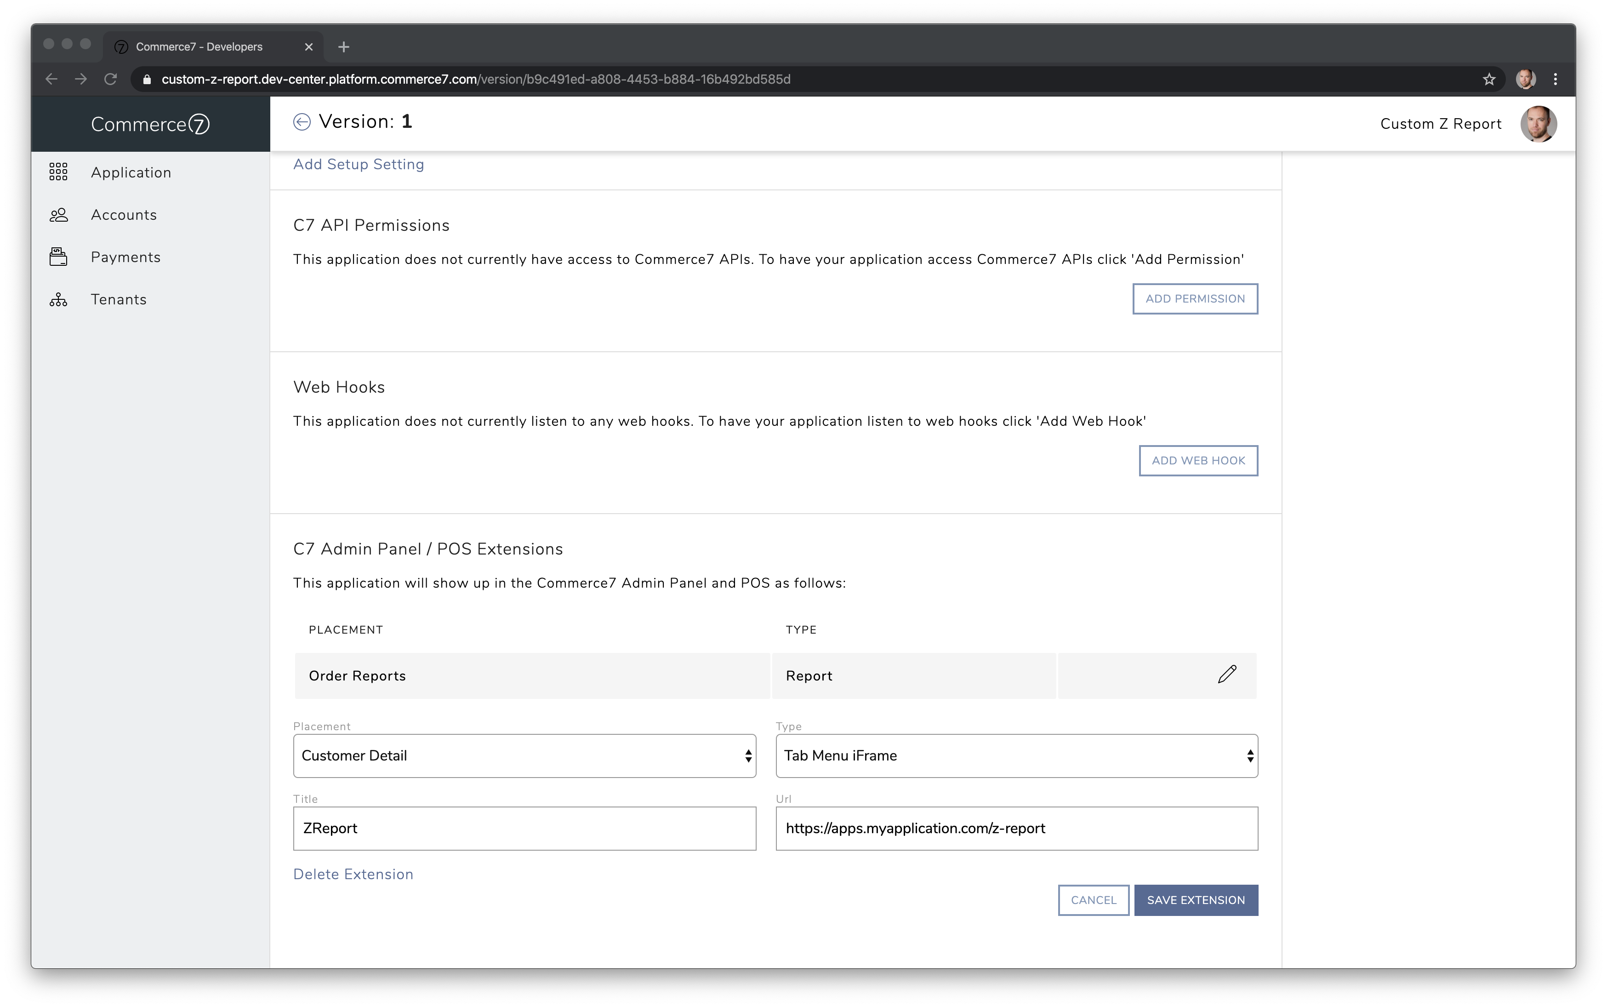Click the pencil edit icon for Order Reports
This screenshot has height=1007, width=1607.
[1227, 675]
